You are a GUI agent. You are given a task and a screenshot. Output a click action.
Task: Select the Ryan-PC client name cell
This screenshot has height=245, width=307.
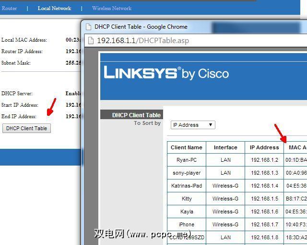(187, 160)
